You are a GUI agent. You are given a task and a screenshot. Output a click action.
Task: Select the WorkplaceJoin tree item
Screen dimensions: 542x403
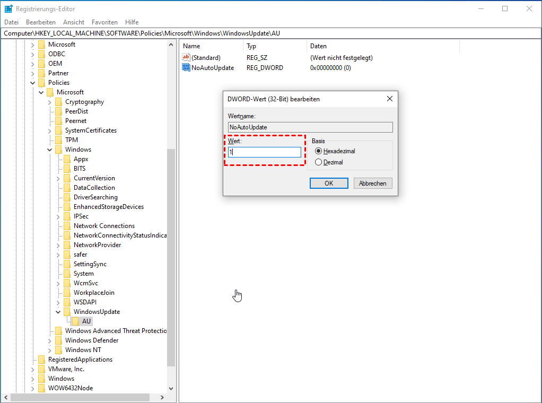(94, 293)
